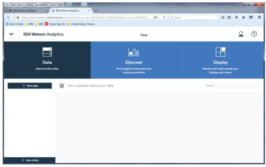
Task: Open the View menu
Action: [x=20, y=4]
